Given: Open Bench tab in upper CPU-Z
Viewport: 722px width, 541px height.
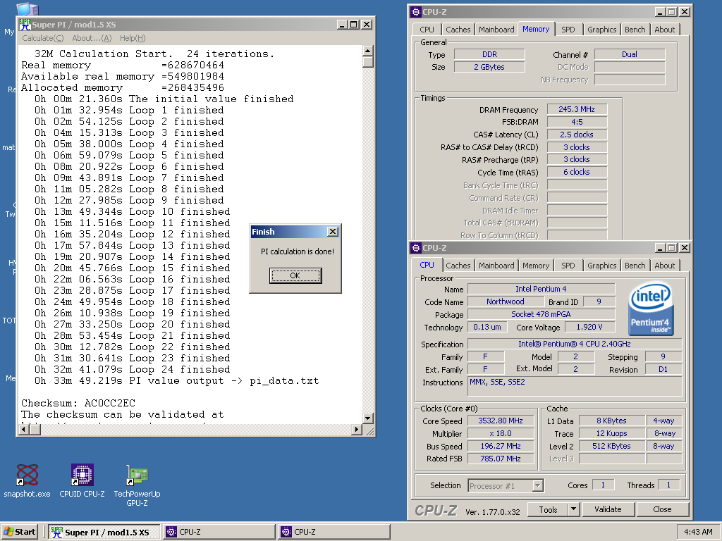Looking at the screenshot, I should [635, 30].
